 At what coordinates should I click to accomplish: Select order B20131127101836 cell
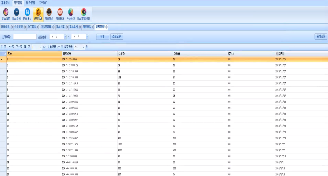point(90,77)
